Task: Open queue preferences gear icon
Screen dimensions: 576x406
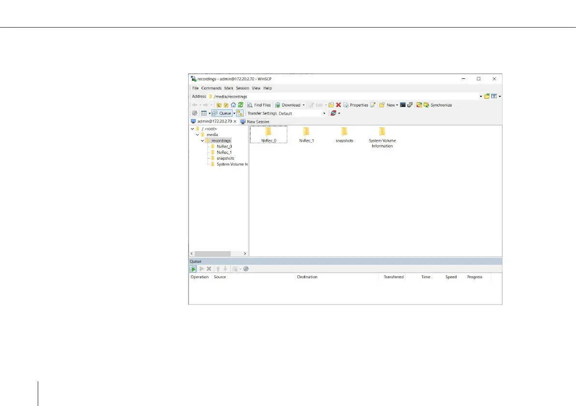Action: (246, 269)
